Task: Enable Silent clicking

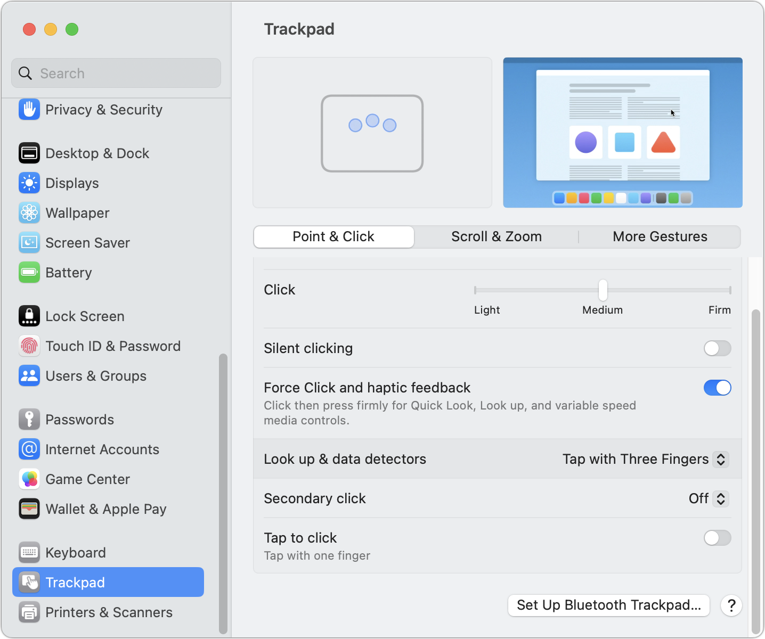Action: pos(717,348)
